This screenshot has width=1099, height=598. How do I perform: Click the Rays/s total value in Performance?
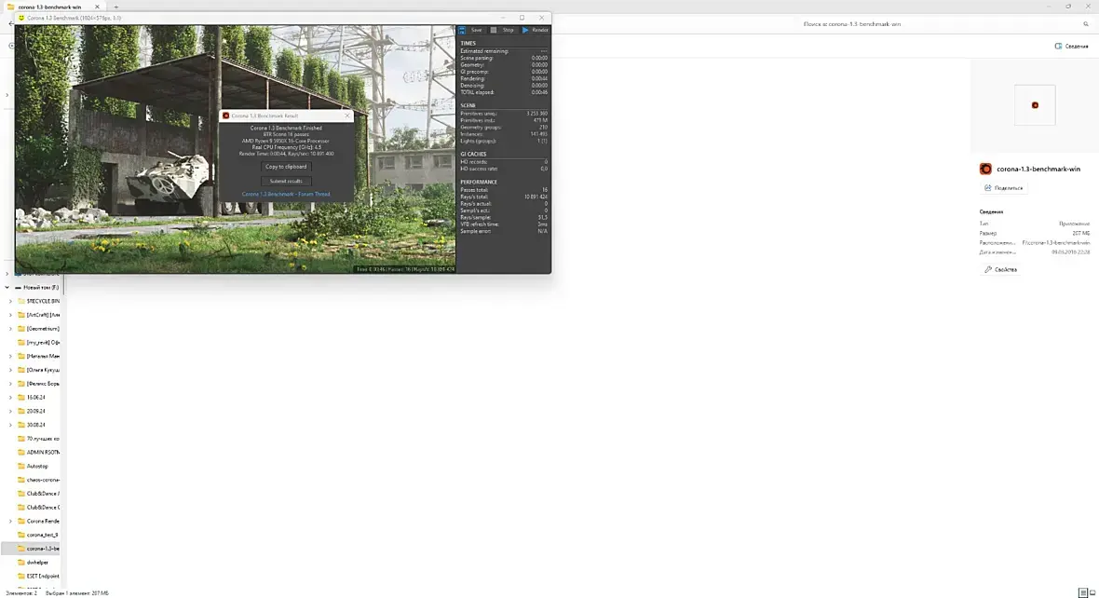pos(536,197)
